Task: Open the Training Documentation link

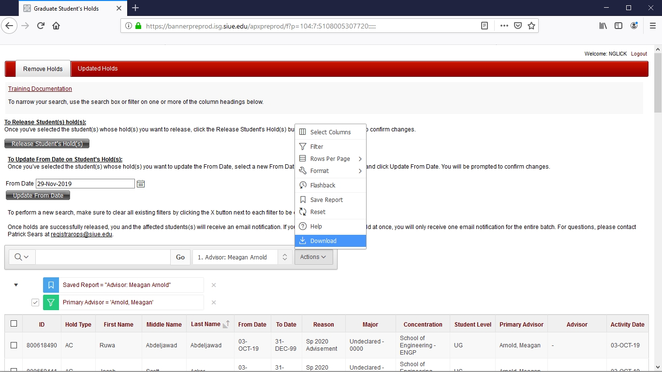Action: (x=40, y=89)
